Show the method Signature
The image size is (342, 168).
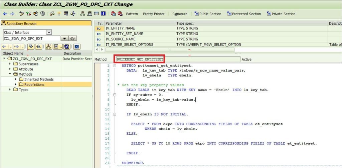point(180,14)
